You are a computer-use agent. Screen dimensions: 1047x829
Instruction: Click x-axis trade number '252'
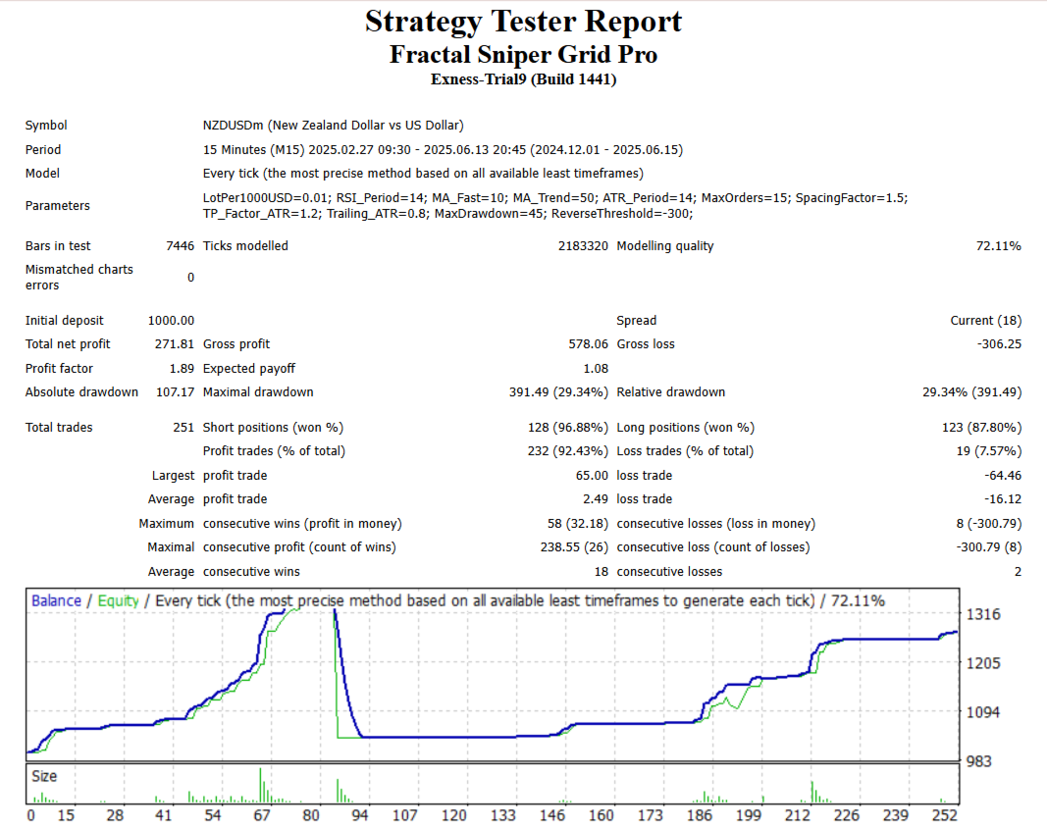(x=944, y=815)
